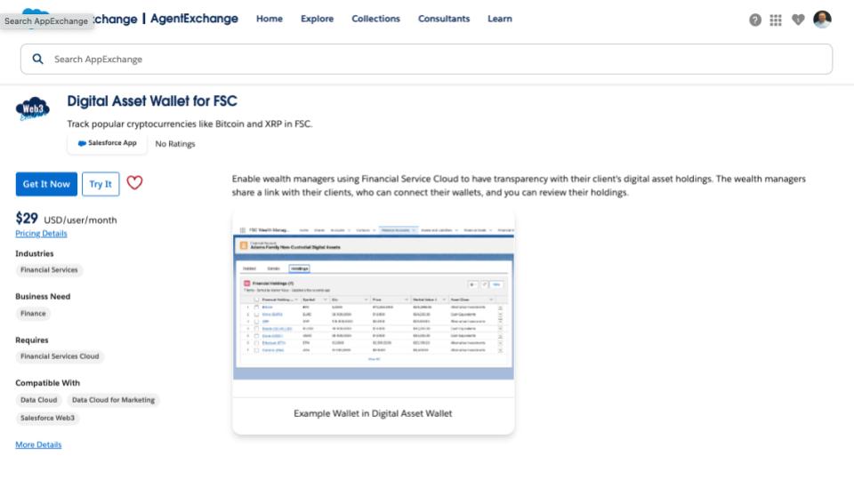This screenshot has height=480, width=854.
Task: Select the Data Cloud tag
Action: click(38, 400)
